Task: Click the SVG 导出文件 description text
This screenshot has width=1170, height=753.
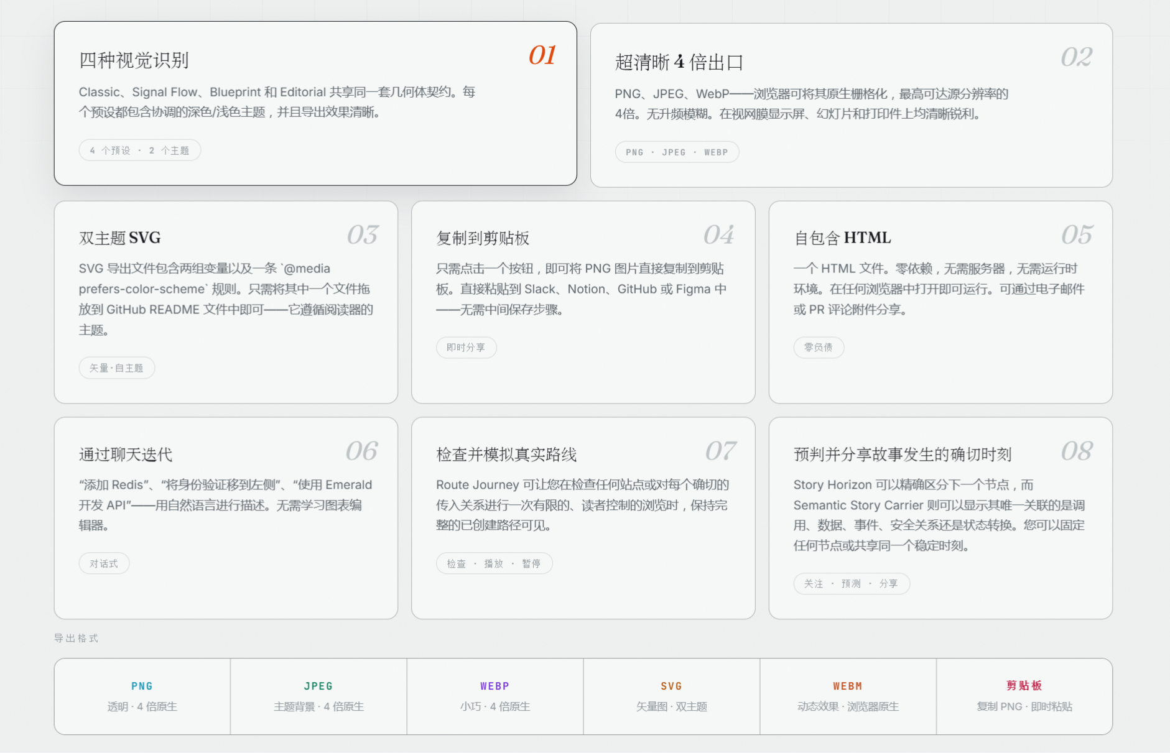Action: coord(226,300)
